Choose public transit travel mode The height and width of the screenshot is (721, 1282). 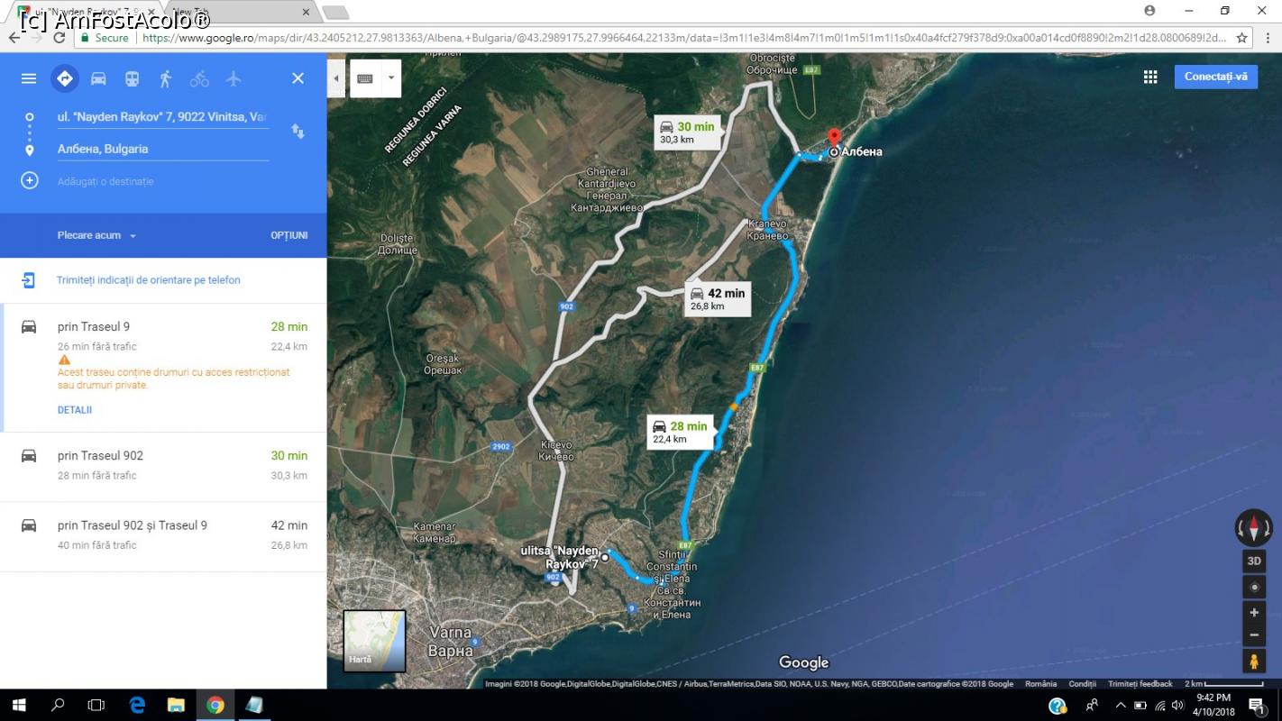click(132, 78)
